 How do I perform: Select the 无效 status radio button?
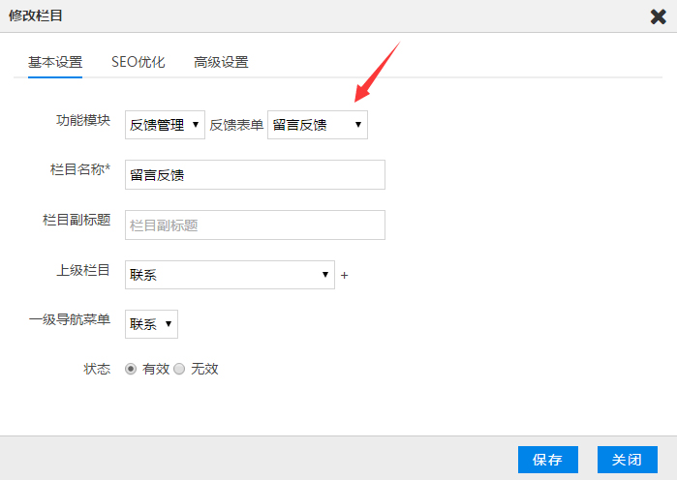pyautogui.click(x=179, y=369)
